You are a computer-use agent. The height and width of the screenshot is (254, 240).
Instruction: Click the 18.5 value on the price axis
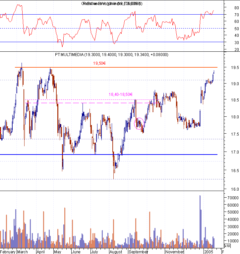(x=235, y=100)
